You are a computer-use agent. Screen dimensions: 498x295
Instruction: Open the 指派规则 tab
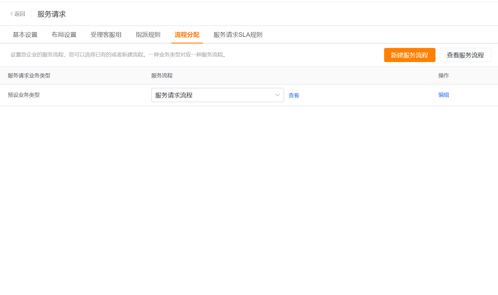pos(148,35)
